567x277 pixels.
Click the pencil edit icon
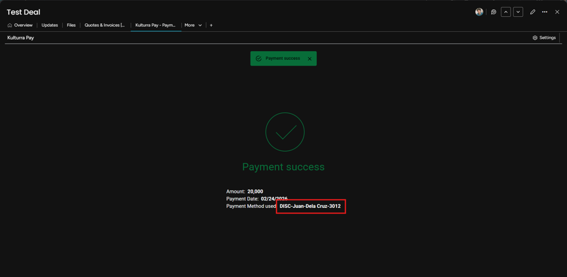point(532,12)
